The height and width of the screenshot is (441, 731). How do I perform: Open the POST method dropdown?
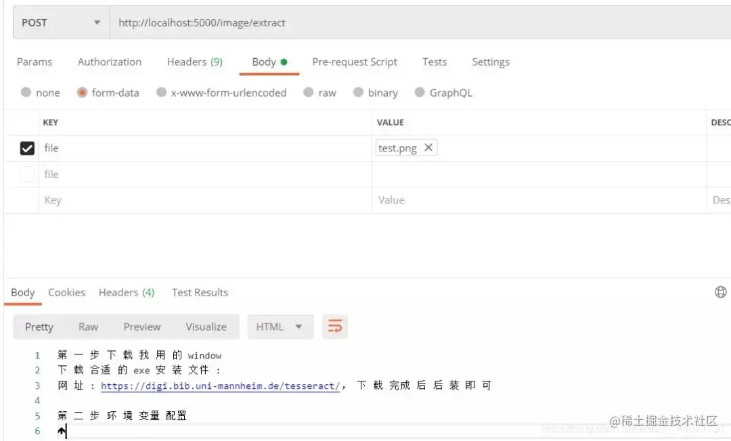tap(61, 22)
